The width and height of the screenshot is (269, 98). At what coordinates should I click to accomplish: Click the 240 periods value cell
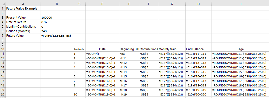(x=57, y=31)
